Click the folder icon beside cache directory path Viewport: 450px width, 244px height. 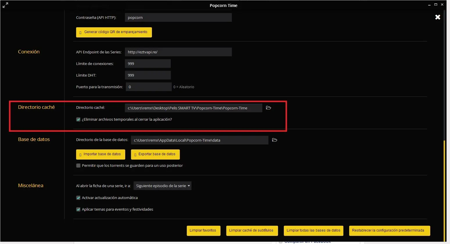(268, 108)
